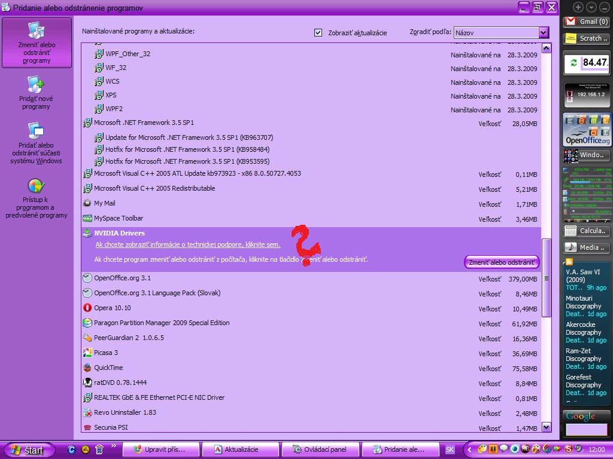Click the Zmeniť alebo odstrániť button for NVIDIA Drivers
This screenshot has width=613, height=459.
click(502, 262)
